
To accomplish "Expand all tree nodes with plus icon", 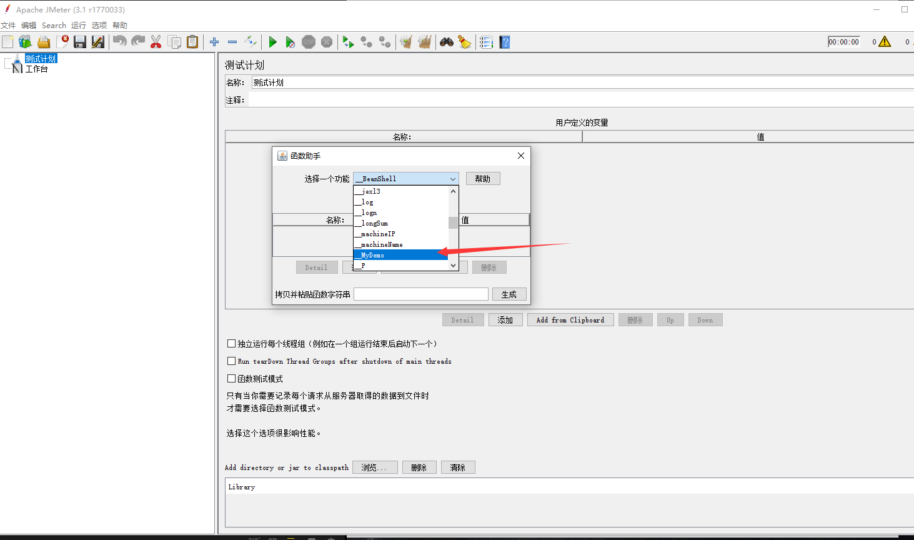I will 214,42.
